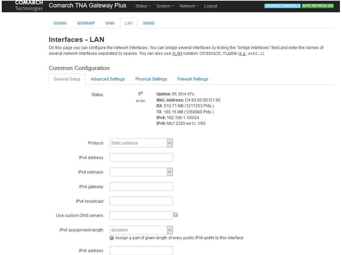Click the VLAN abbreviation in the description

click(x=177, y=53)
